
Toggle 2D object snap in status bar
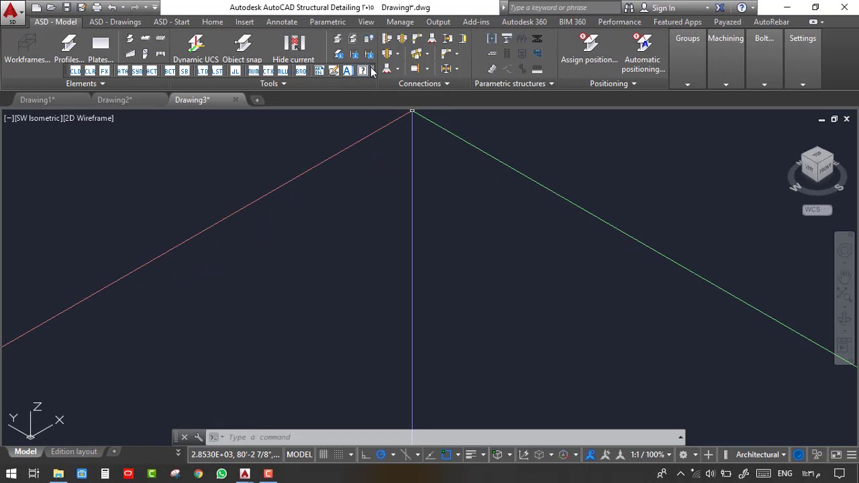446,455
